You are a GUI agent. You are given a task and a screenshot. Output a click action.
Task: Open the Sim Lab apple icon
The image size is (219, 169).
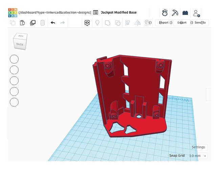click(165, 13)
